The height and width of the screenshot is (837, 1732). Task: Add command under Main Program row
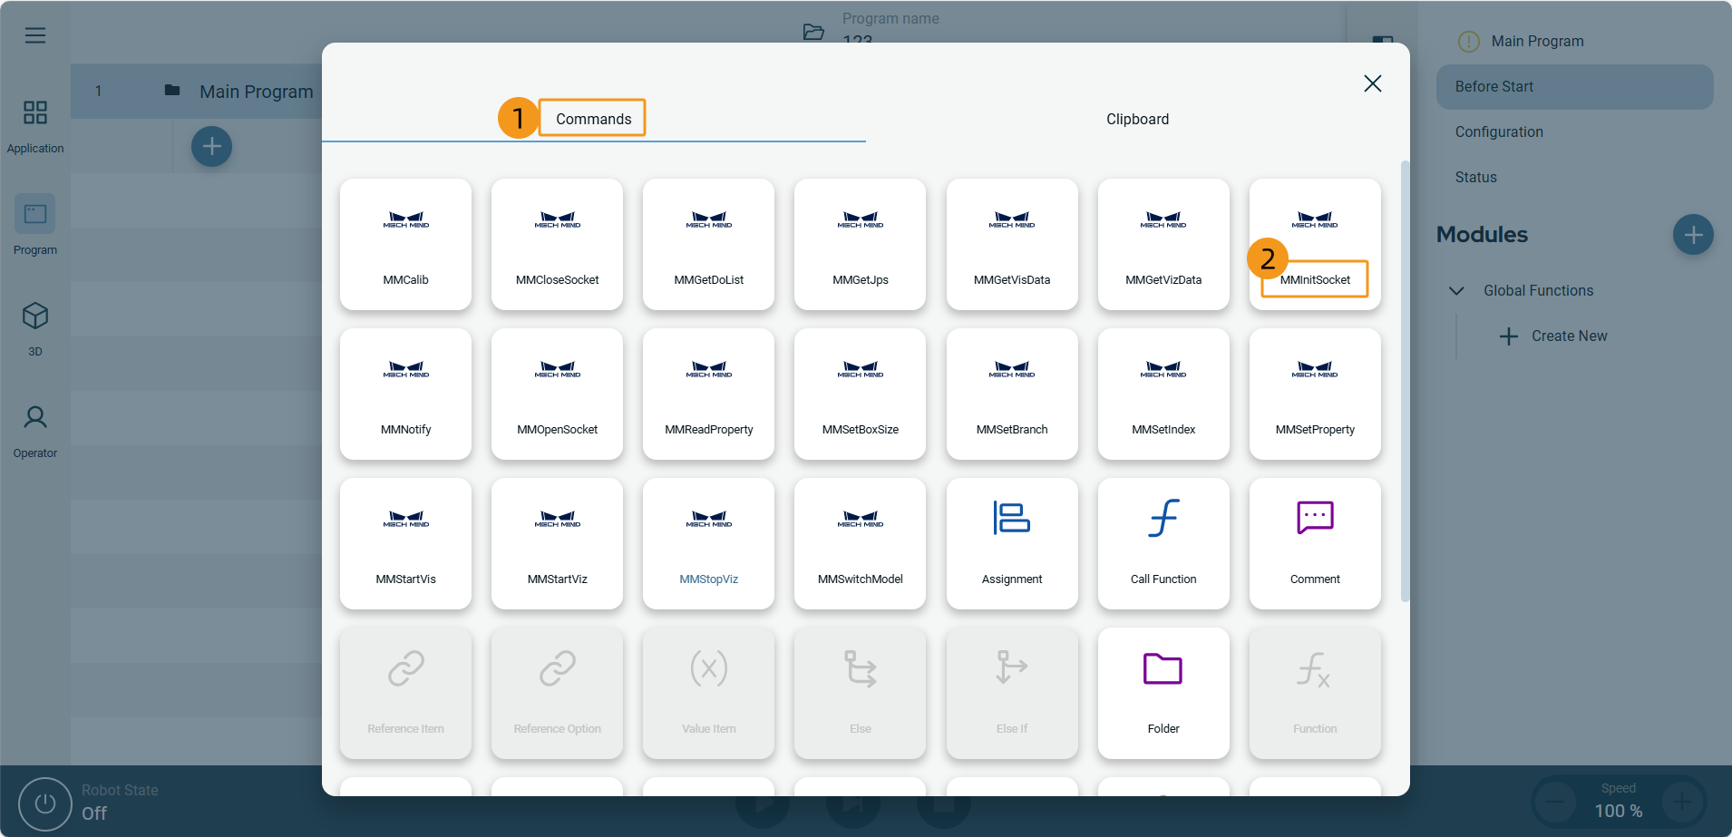[x=211, y=147]
